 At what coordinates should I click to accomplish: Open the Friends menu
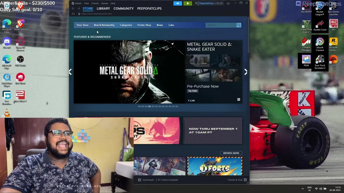(x=95, y=3)
